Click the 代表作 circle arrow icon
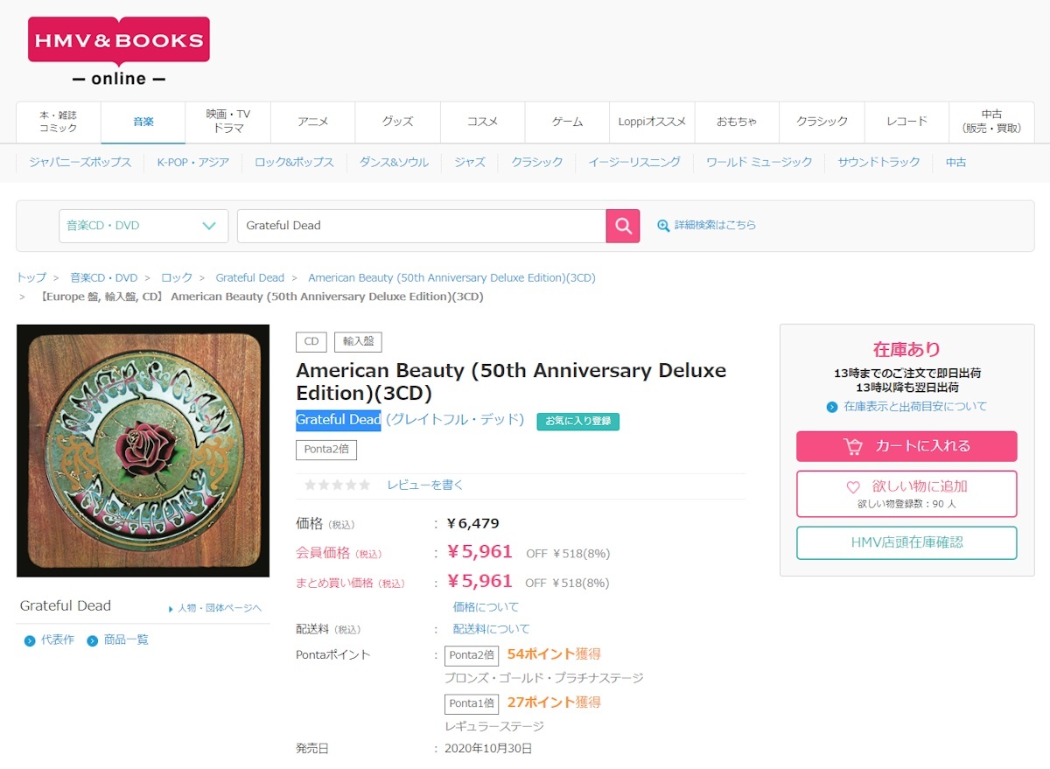The height and width of the screenshot is (769, 1050). point(30,641)
